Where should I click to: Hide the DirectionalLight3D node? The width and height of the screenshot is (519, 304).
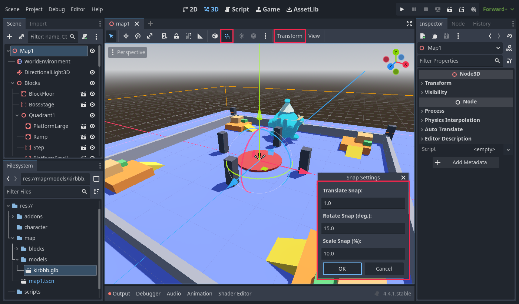(x=92, y=72)
